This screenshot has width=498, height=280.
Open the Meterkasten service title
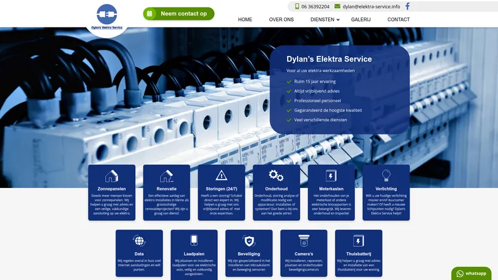[x=331, y=189]
